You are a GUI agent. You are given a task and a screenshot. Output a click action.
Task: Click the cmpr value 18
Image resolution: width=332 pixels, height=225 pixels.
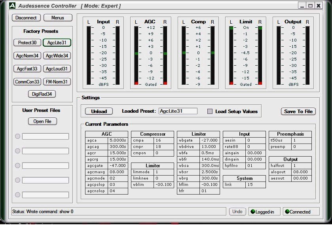click(x=164, y=147)
